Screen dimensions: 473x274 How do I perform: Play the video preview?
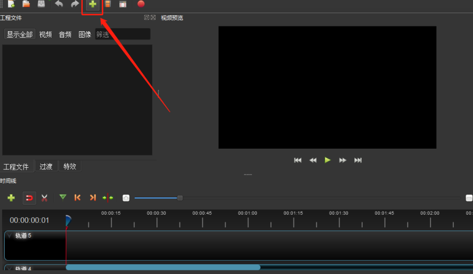[x=327, y=160]
